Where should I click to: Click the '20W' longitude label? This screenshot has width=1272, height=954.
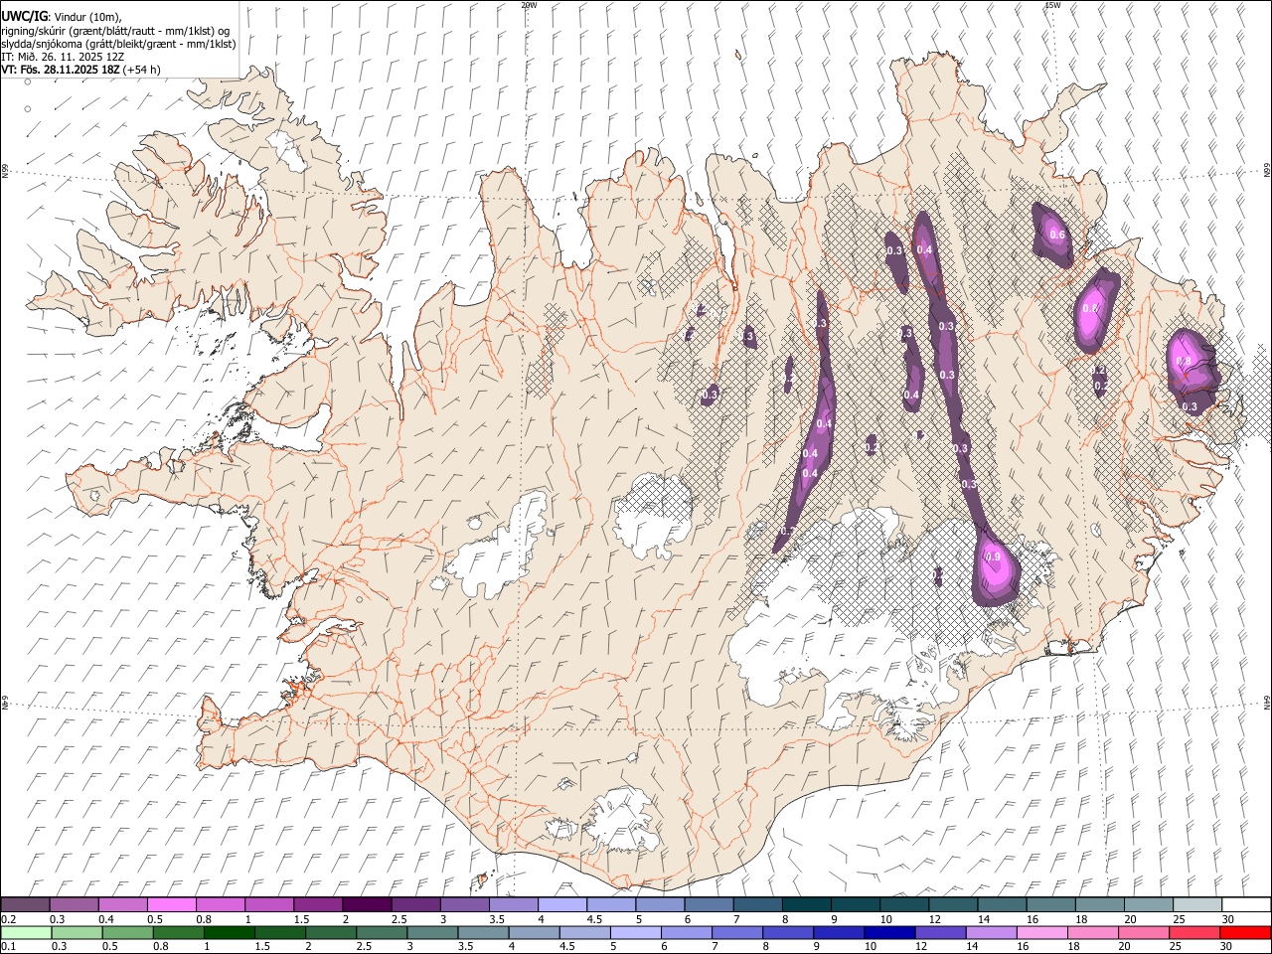coord(529,5)
